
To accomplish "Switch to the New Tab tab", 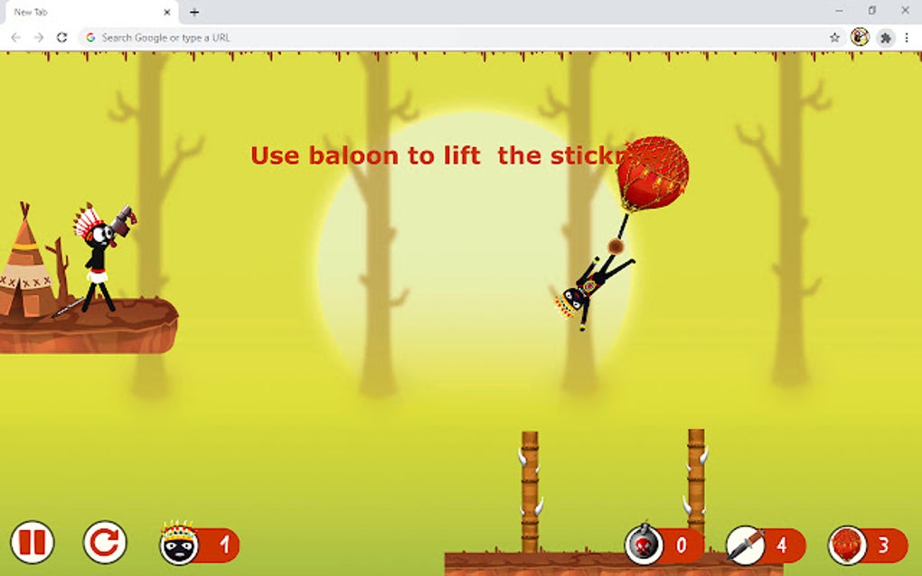I will click(81, 13).
